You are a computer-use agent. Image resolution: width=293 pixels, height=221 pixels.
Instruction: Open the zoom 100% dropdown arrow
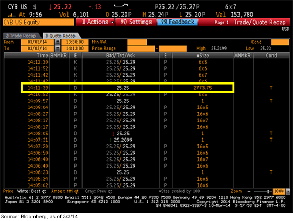pos(288,191)
